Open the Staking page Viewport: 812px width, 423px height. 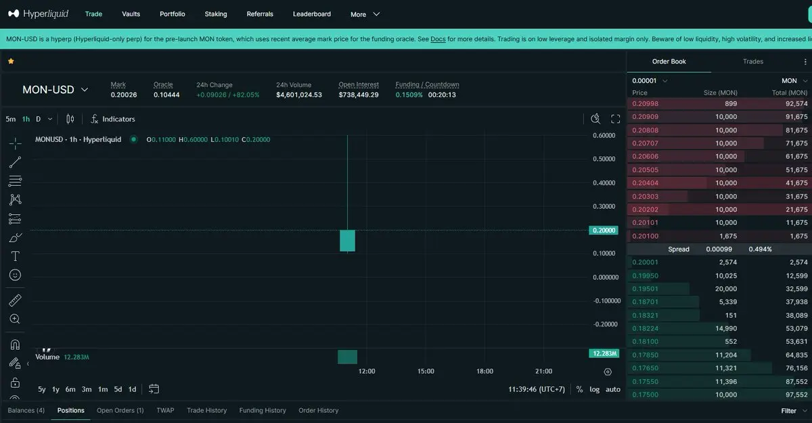tap(216, 14)
